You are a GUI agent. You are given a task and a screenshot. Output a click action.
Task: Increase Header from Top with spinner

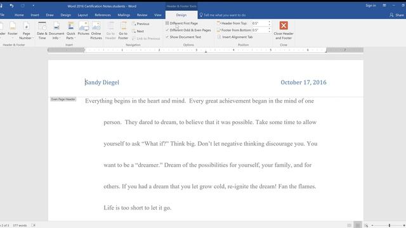tap(269, 22)
